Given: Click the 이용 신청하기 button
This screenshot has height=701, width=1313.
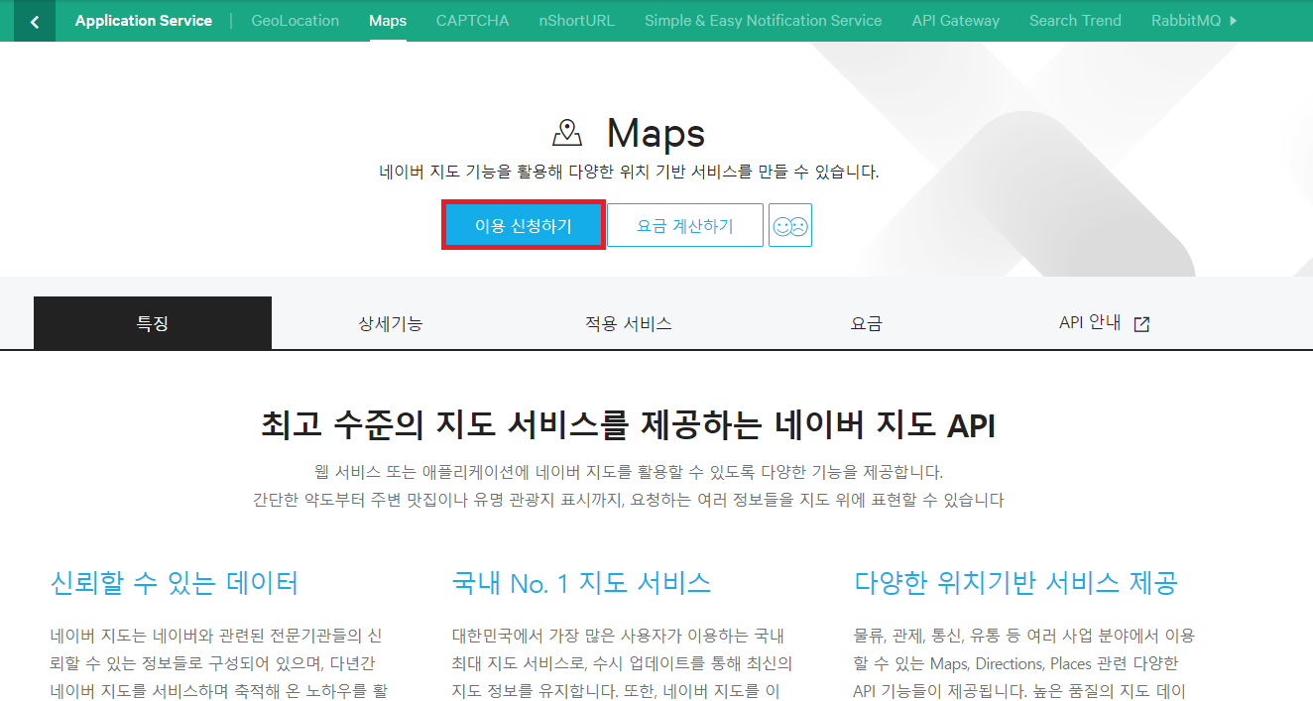Looking at the screenshot, I should 524,226.
